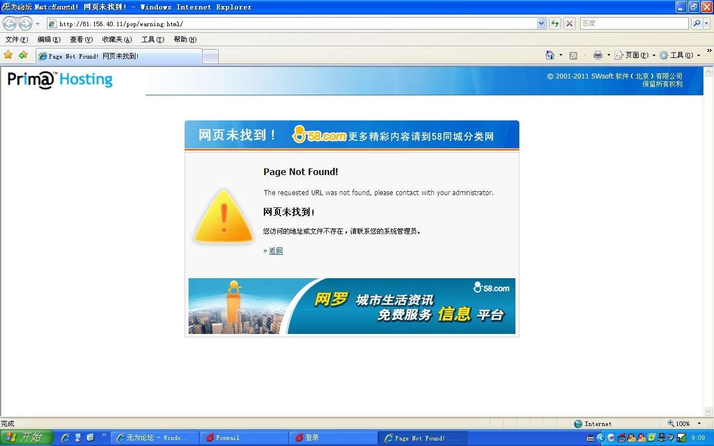Click the 返回 link

(276, 251)
